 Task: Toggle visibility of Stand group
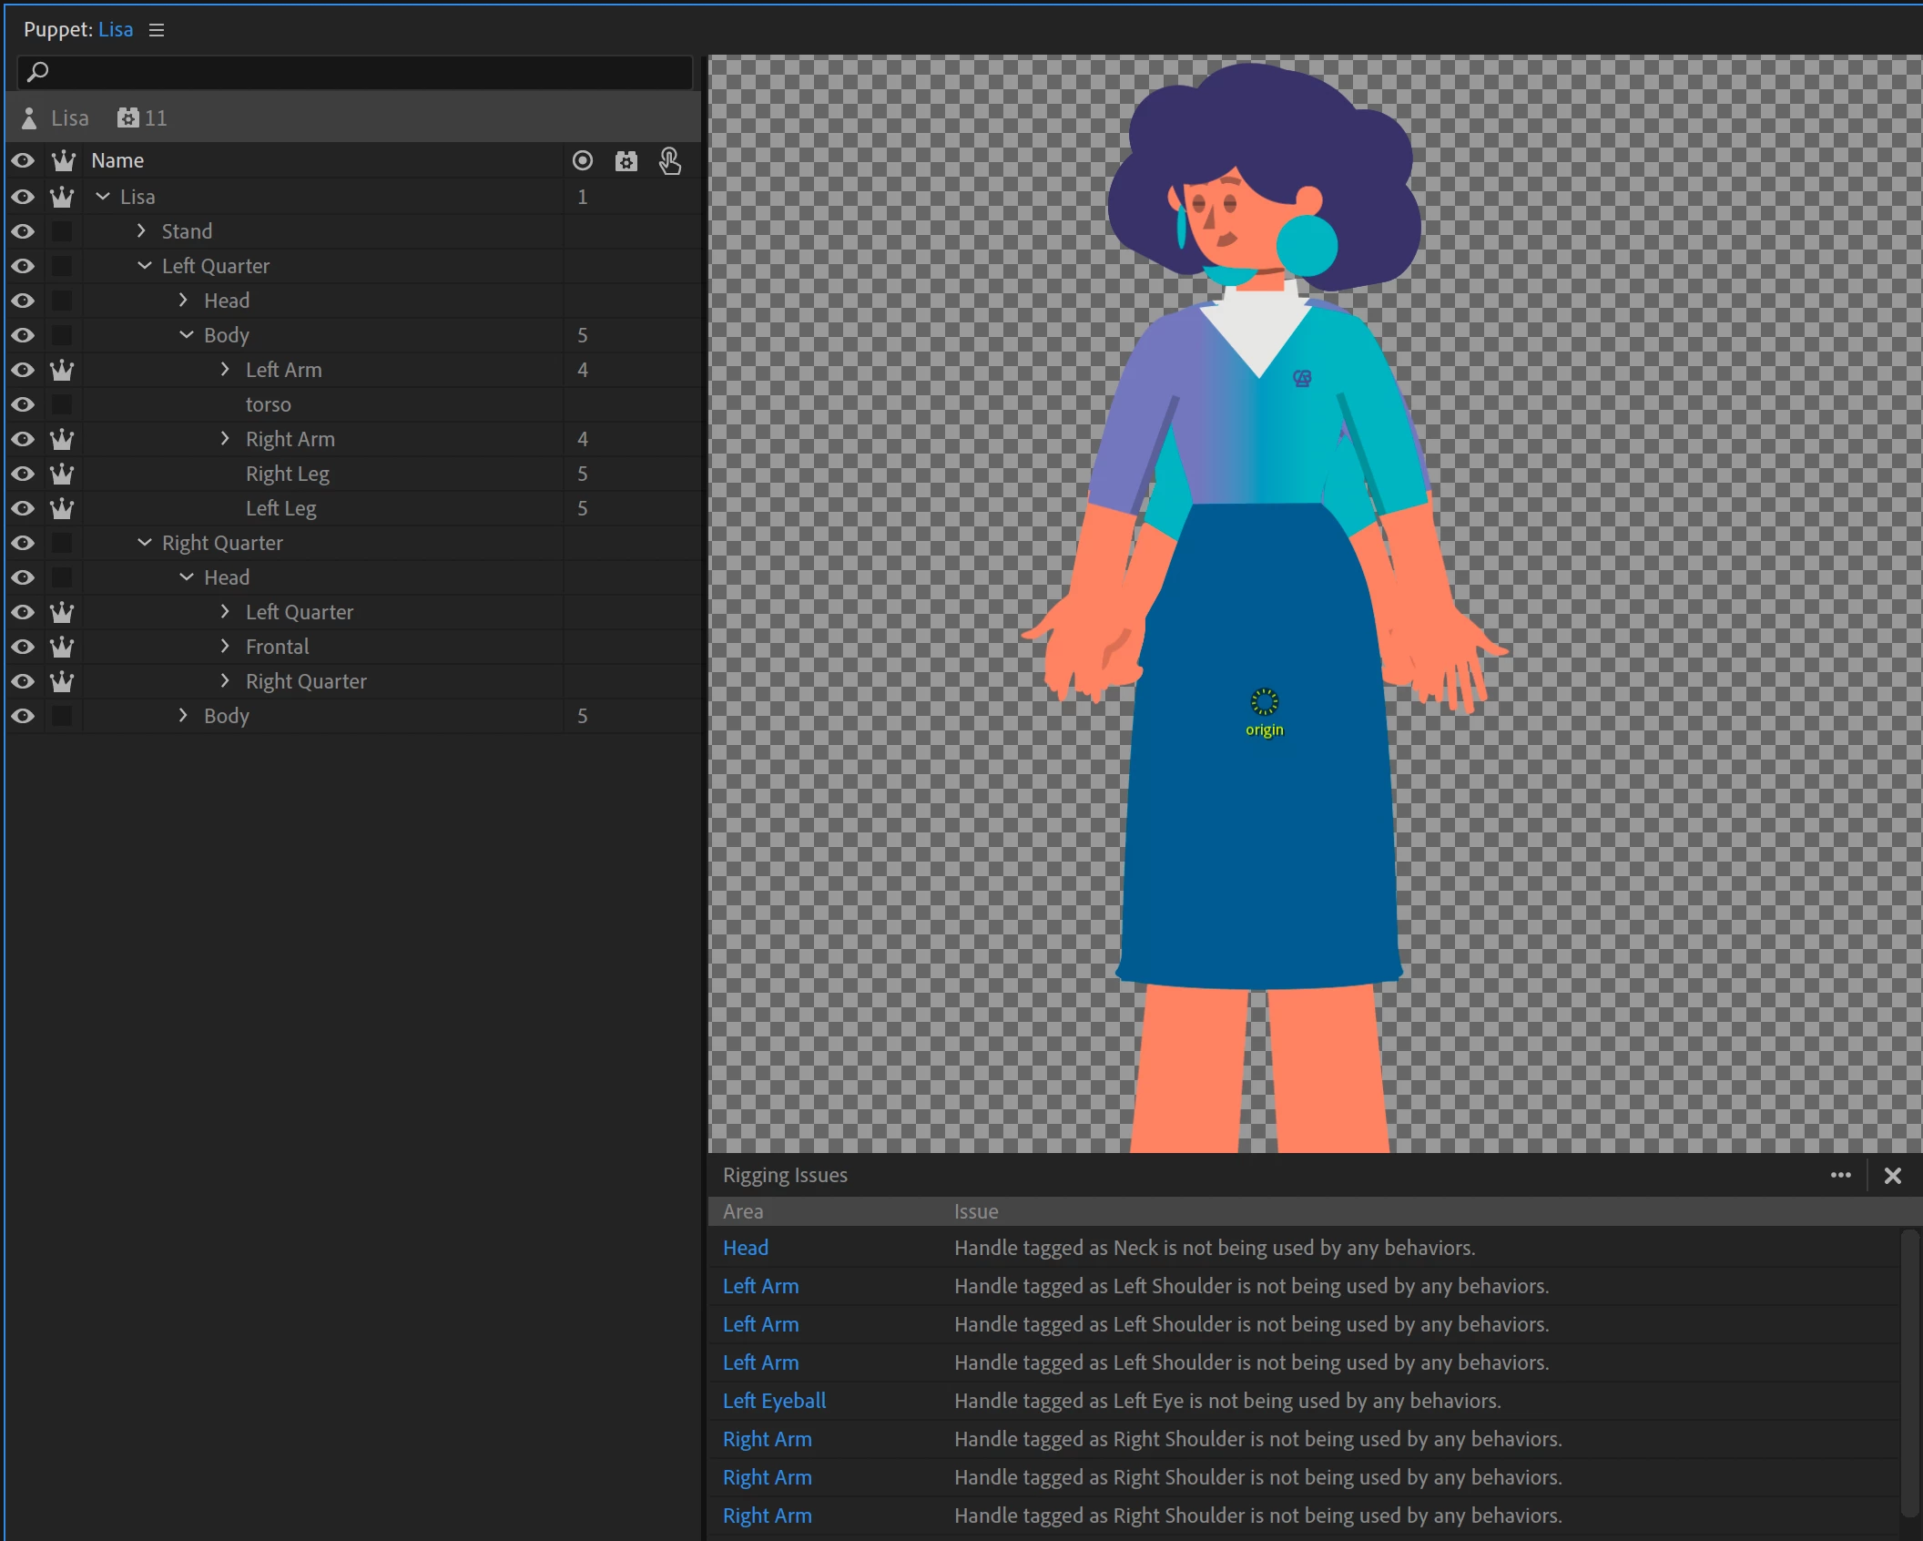point(23,231)
